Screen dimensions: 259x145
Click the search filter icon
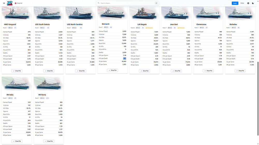(x=156, y=3)
